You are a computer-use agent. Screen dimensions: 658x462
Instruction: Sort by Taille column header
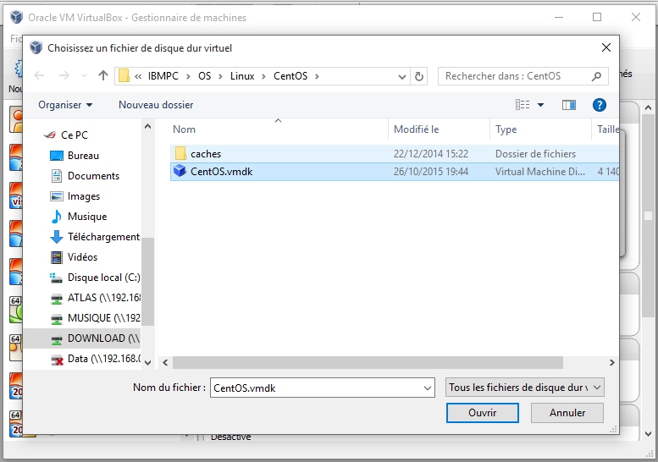pos(608,129)
